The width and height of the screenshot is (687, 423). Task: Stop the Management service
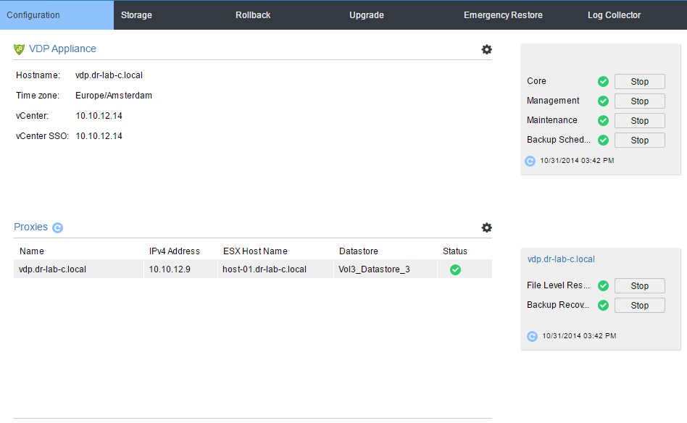pos(639,101)
